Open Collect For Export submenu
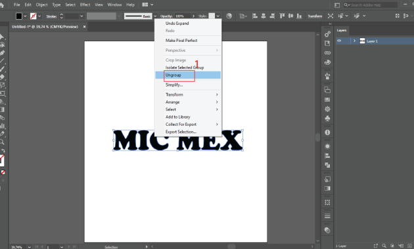The width and height of the screenshot is (414, 249). (188, 125)
